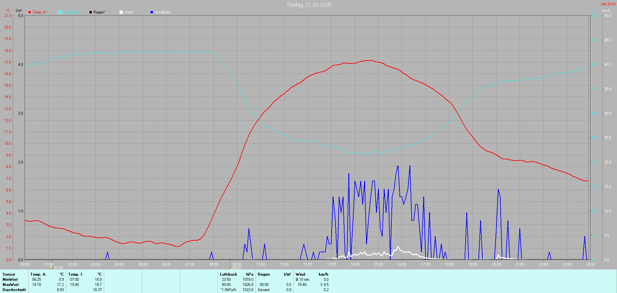Click the '45.0' wind speed axis label
Viewport: 617px width, 293px height.
pos(608,40)
